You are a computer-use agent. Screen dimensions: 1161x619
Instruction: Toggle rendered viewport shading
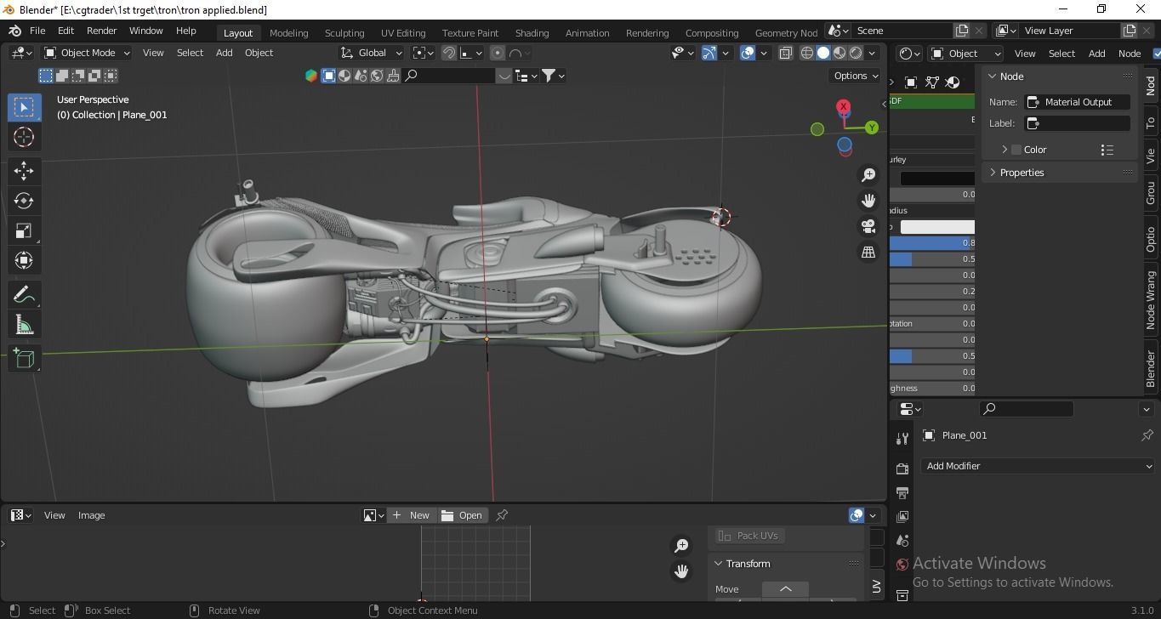coord(856,53)
